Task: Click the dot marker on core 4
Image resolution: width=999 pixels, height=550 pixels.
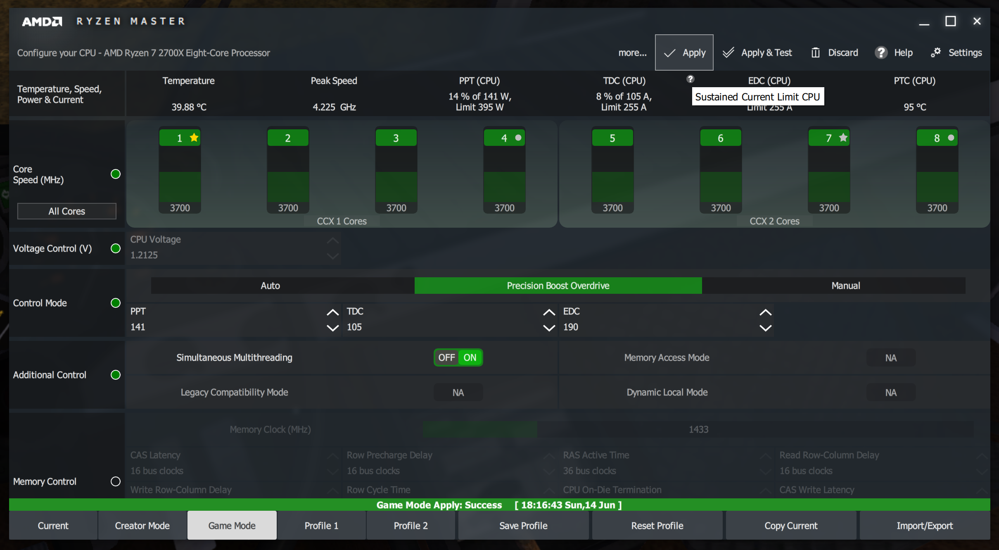Action: (x=518, y=138)
